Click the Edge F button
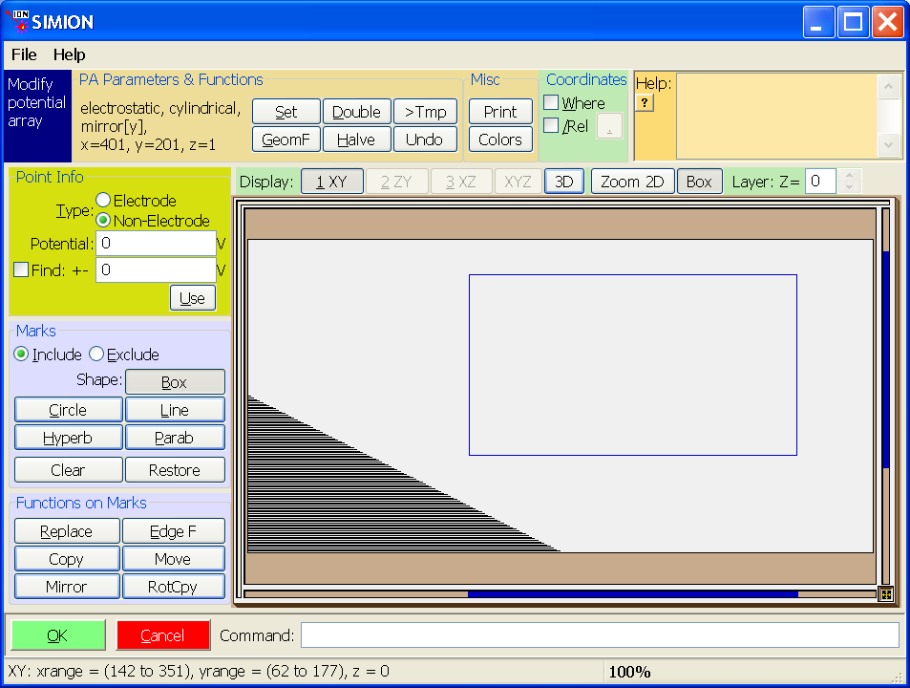The height and width of the screenshot is (688, 910). click(x=174, y=531)
